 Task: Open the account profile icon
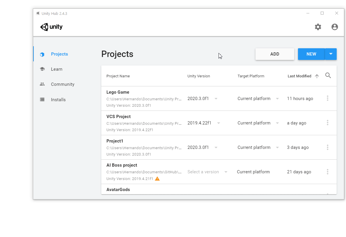point(335,27)
